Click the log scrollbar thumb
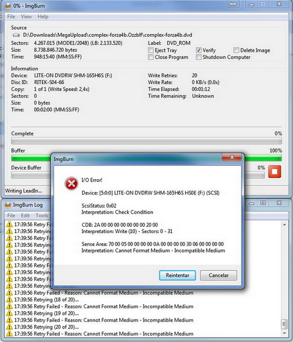 pos(284,324)
